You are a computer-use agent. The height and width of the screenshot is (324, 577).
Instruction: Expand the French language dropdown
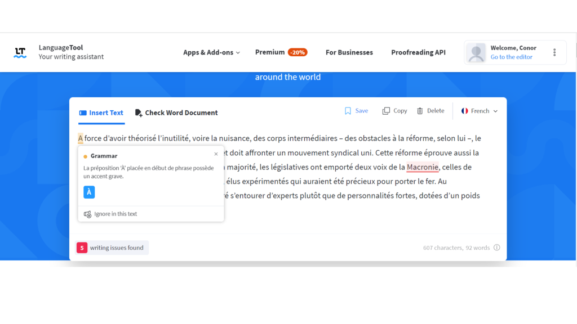(480, 111)
